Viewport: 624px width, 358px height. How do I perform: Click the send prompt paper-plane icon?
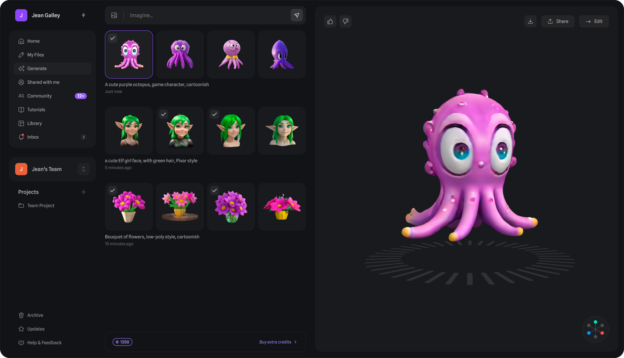pos(296,15)
